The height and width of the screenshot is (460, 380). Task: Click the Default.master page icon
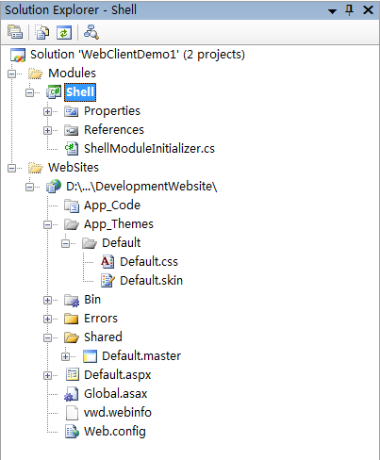(x=90, y=356)
